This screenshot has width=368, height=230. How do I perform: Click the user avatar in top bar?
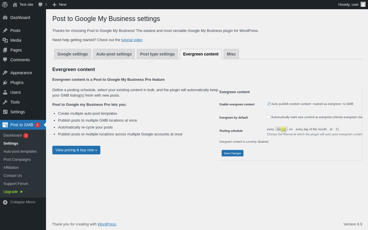[363, 4]
